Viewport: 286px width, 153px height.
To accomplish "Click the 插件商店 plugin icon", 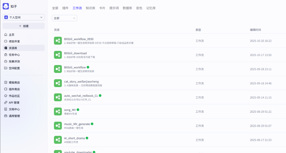I will coord(6,89).
